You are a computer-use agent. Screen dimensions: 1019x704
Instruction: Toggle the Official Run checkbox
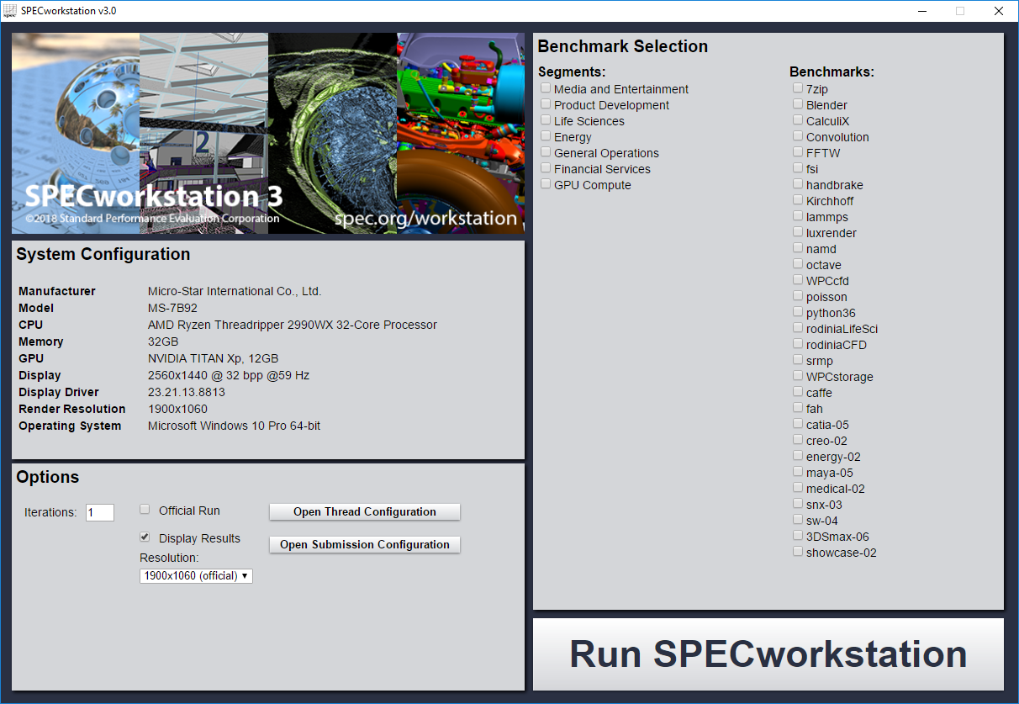tap(145, 509)
